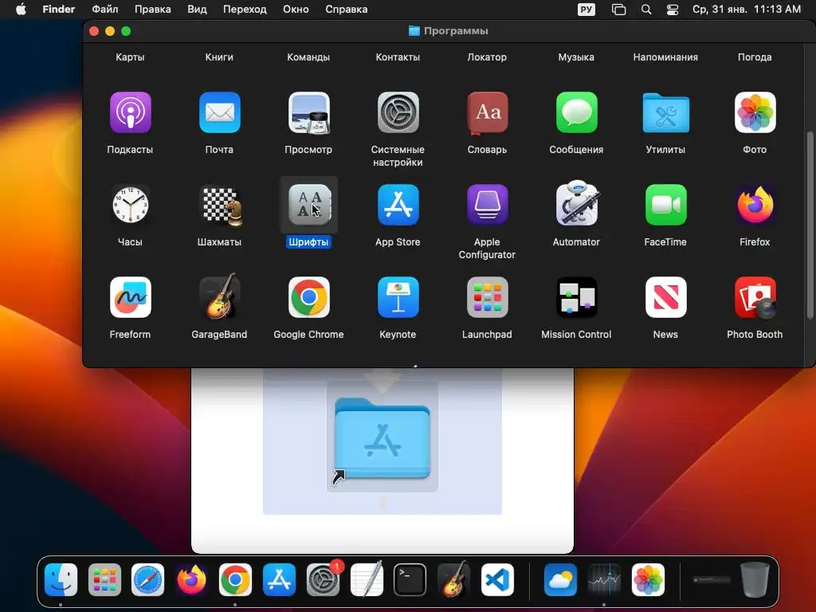The width and height of the screenshot is (816, 612).
Task: Open the Automator app icon
Action: tap(577, 203)
